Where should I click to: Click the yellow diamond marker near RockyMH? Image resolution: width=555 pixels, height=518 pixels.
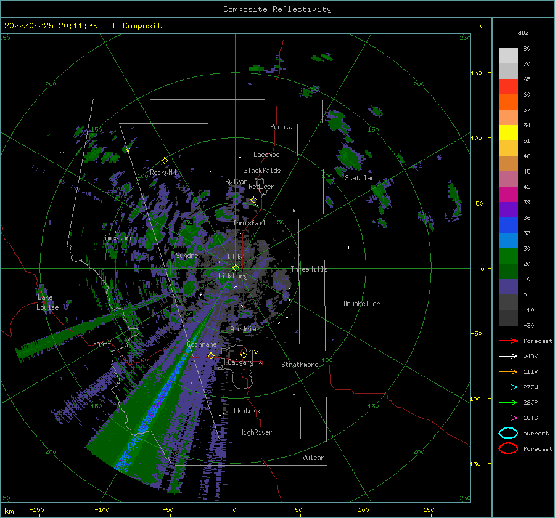[165, 161]
